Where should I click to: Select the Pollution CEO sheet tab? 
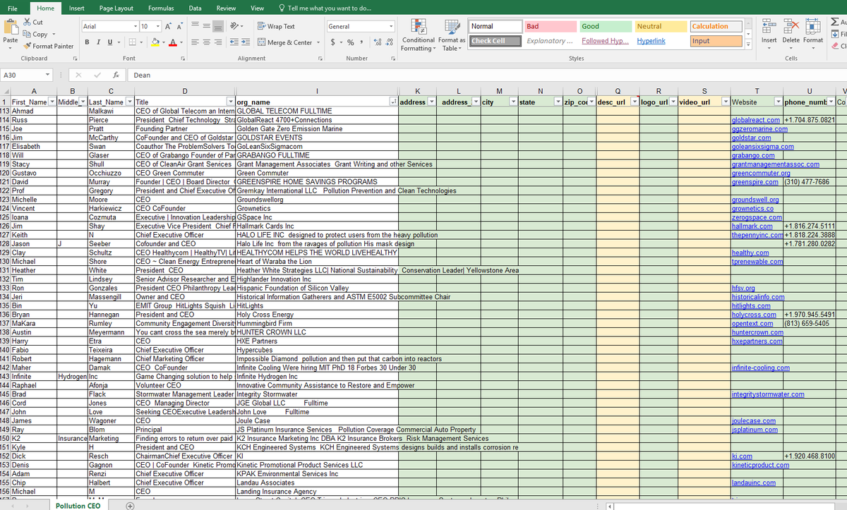coord(78,505)
